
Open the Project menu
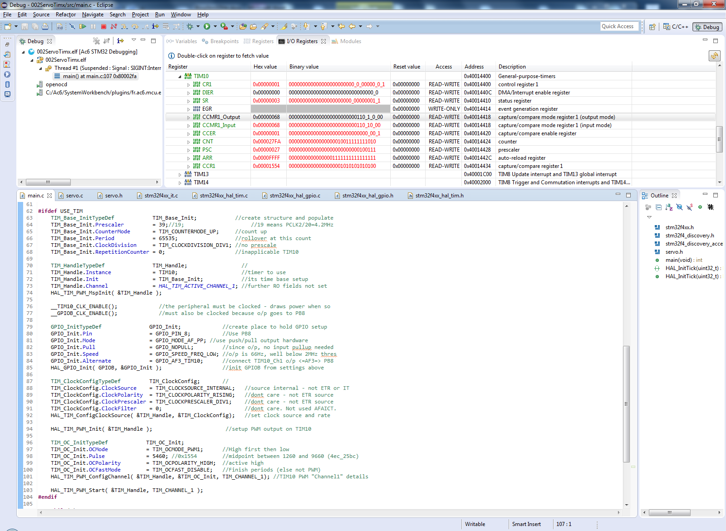(140, 15)
